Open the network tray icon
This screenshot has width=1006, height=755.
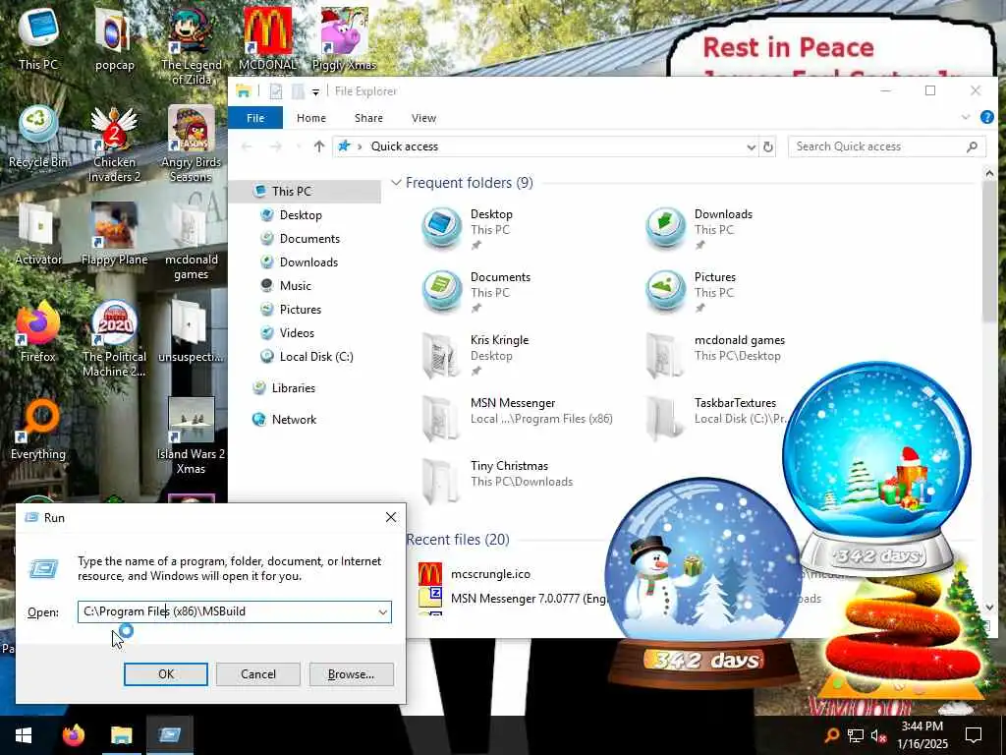pos(855,735)
